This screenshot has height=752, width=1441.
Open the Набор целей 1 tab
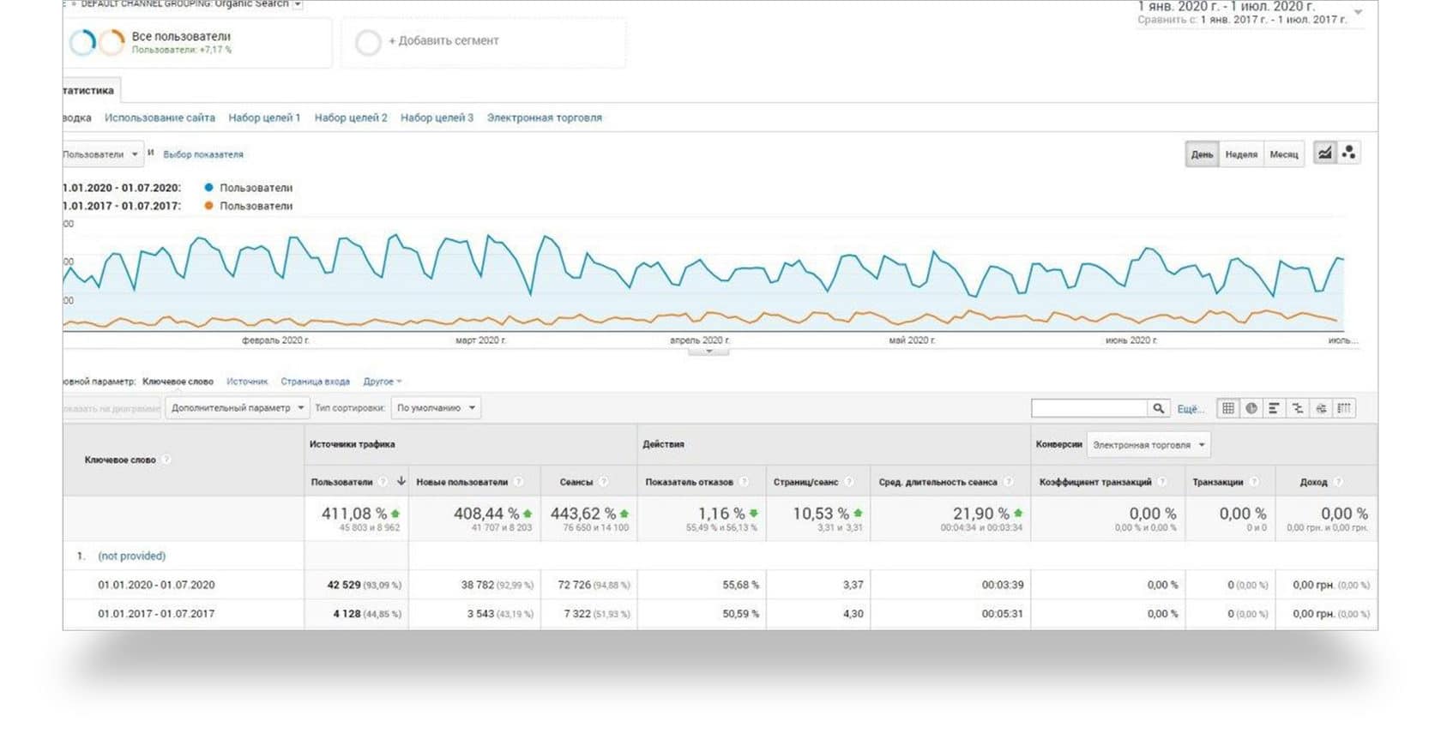point(264,117)
